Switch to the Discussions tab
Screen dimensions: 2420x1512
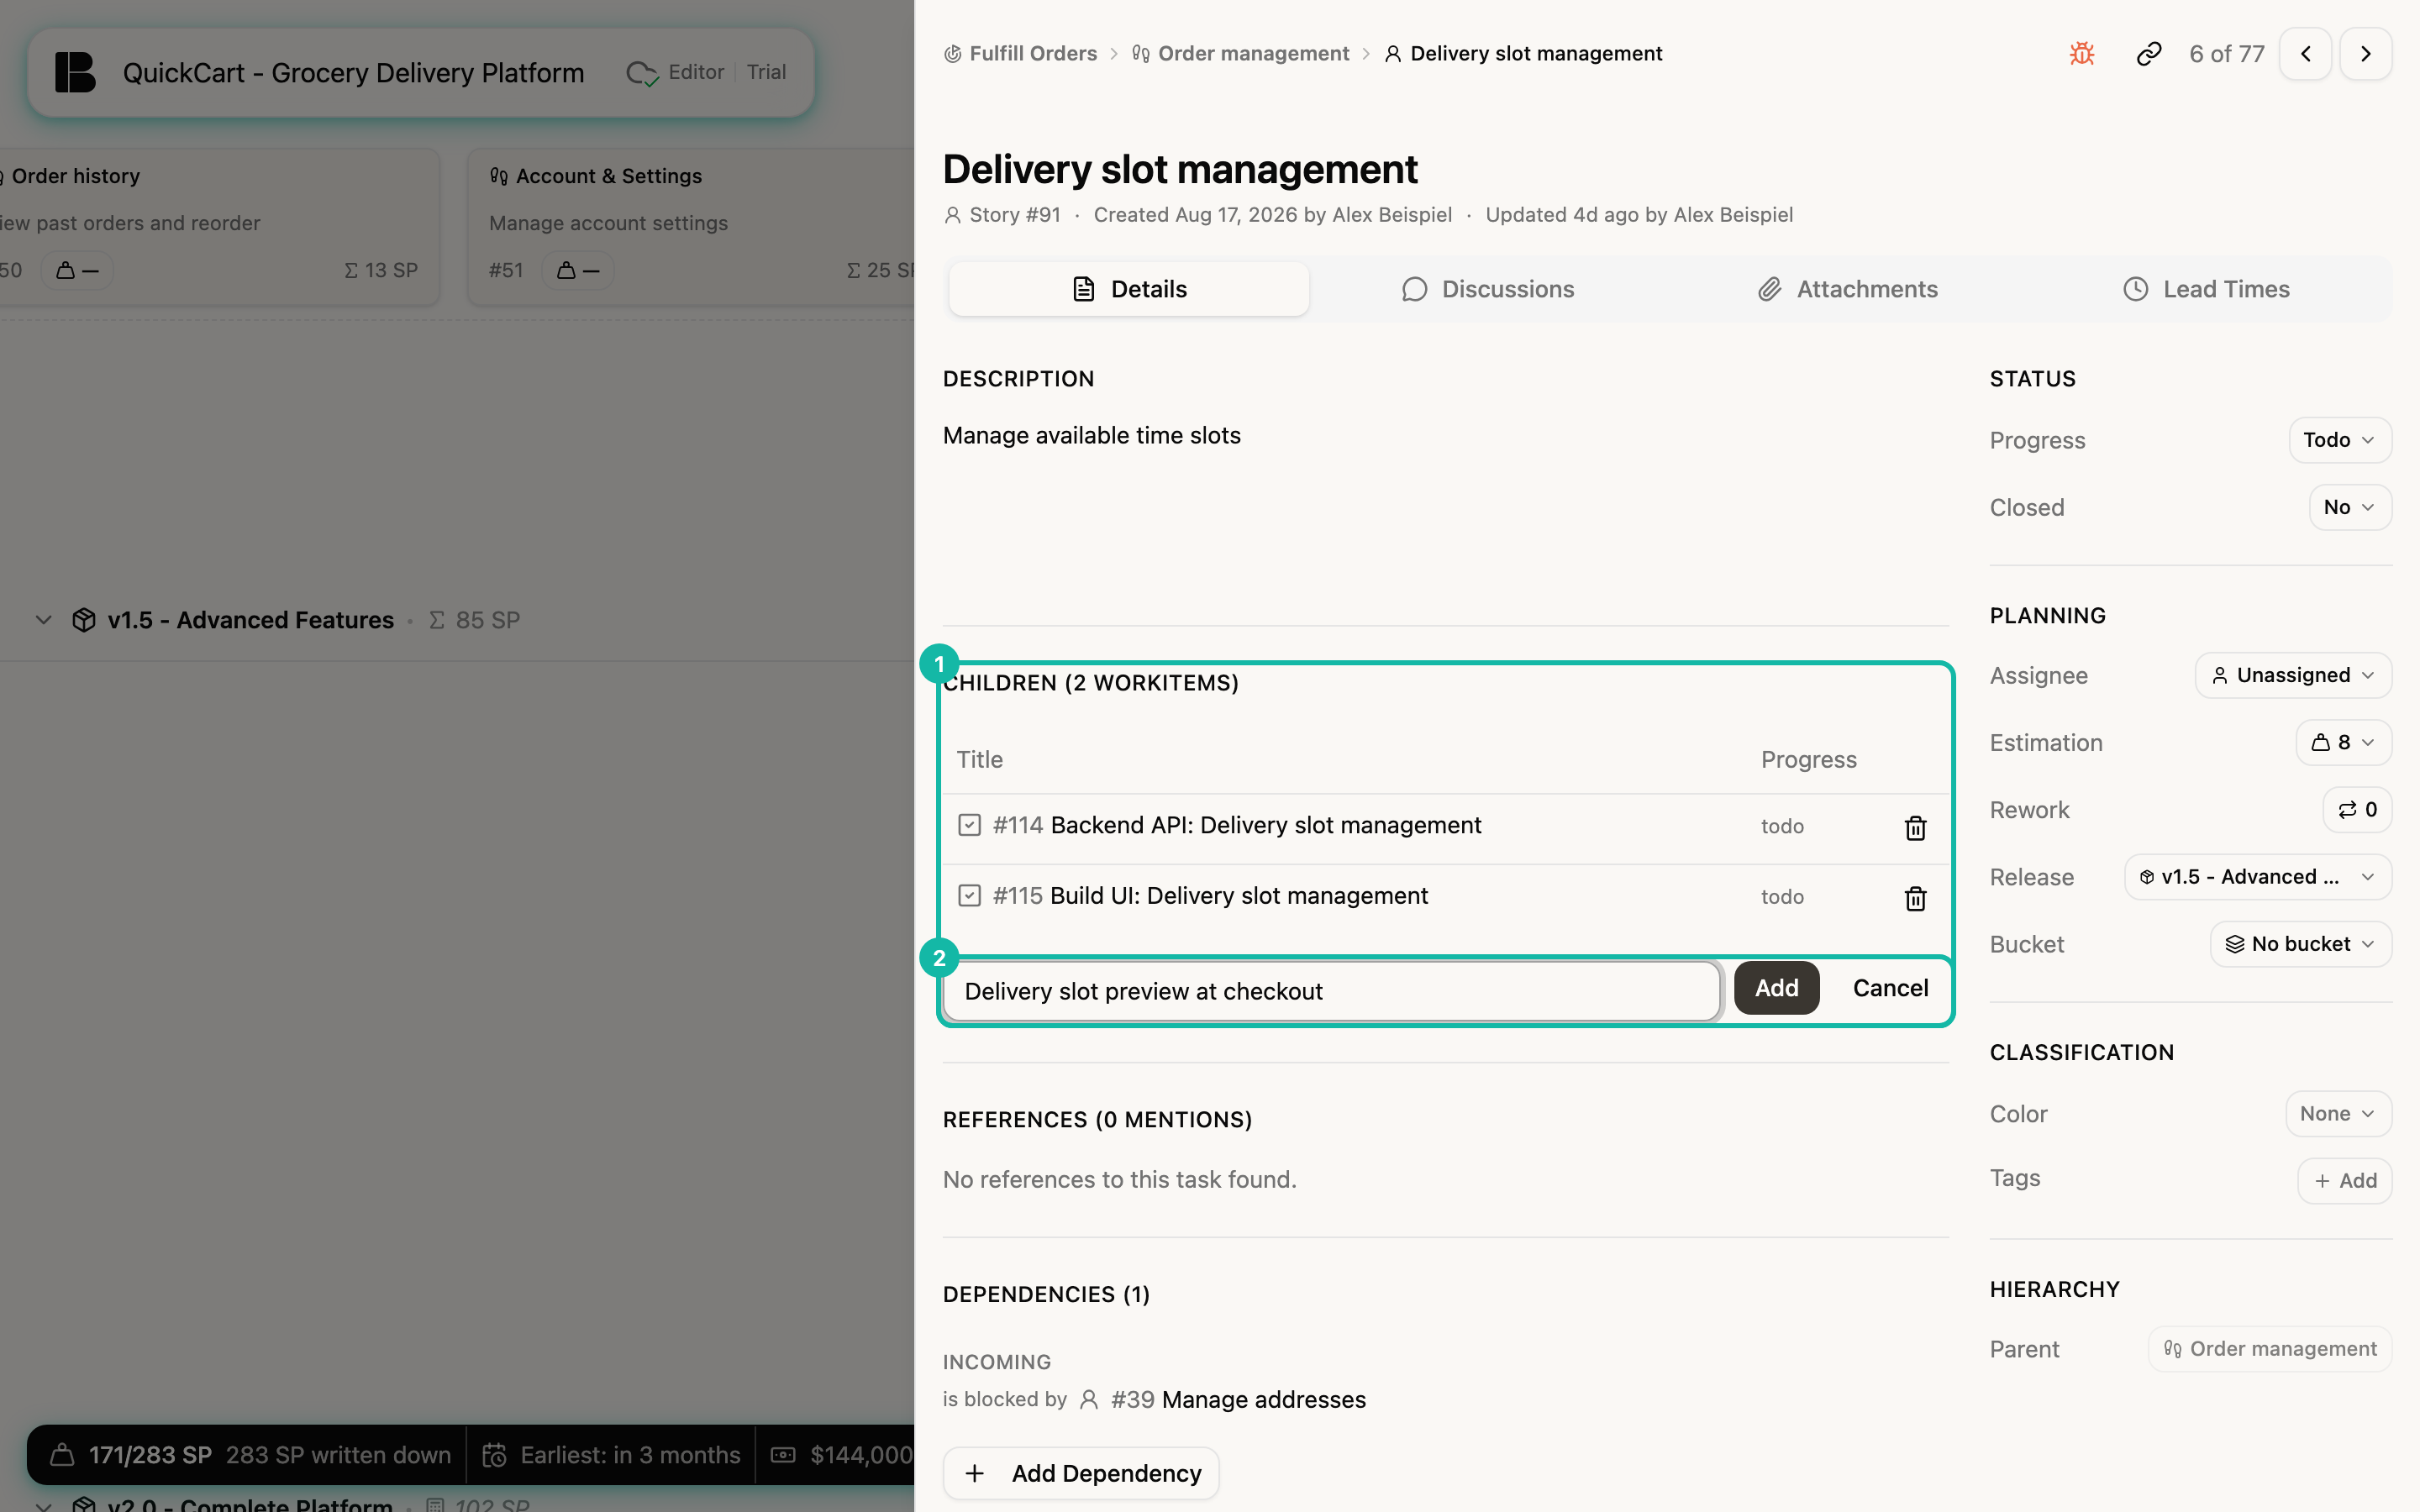(1488, 289)
